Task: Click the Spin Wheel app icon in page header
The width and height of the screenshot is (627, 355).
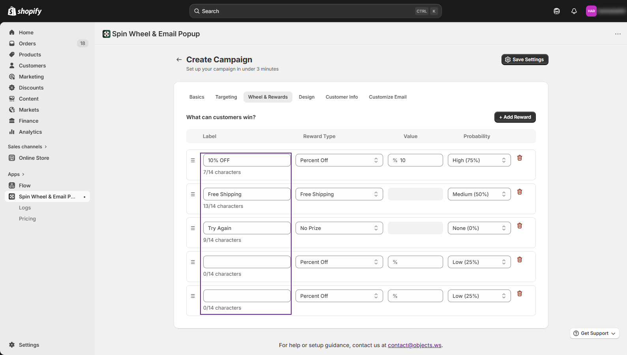Action: (x=107, y=34)
